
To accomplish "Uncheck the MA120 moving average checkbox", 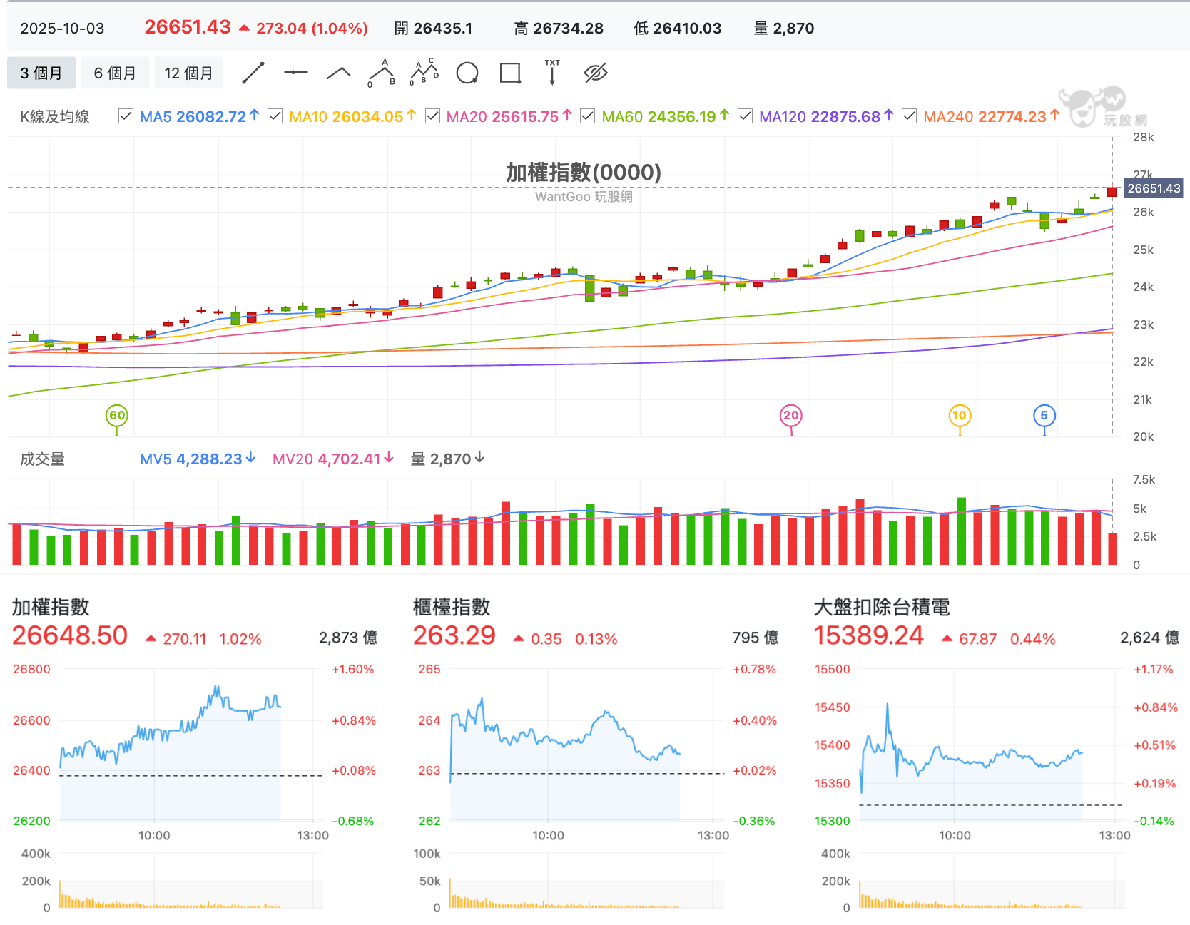I will click(x=745, y=116).
